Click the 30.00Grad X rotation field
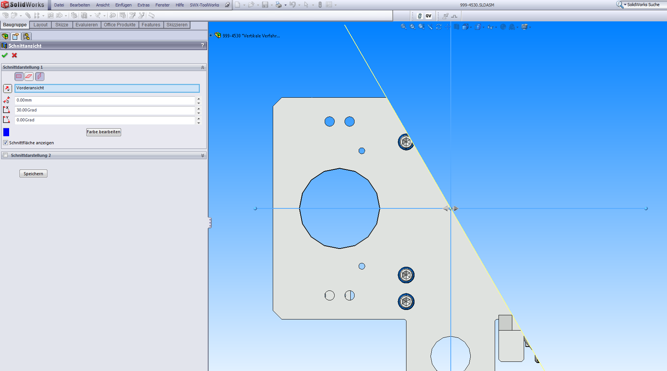 (x=105, y=110)
